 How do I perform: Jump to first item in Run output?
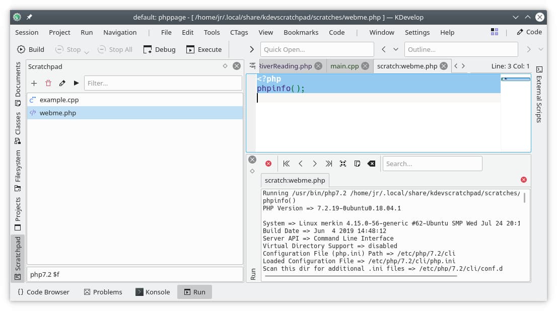(x=287, y=164)
